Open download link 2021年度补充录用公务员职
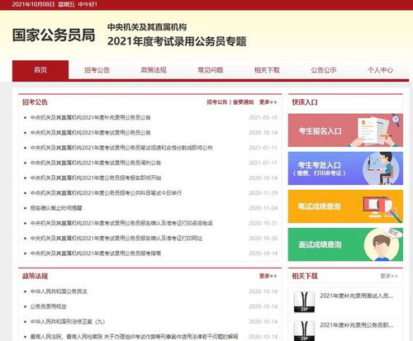Image resolution: width=413 pixels, height=341 pixels. 357,325
